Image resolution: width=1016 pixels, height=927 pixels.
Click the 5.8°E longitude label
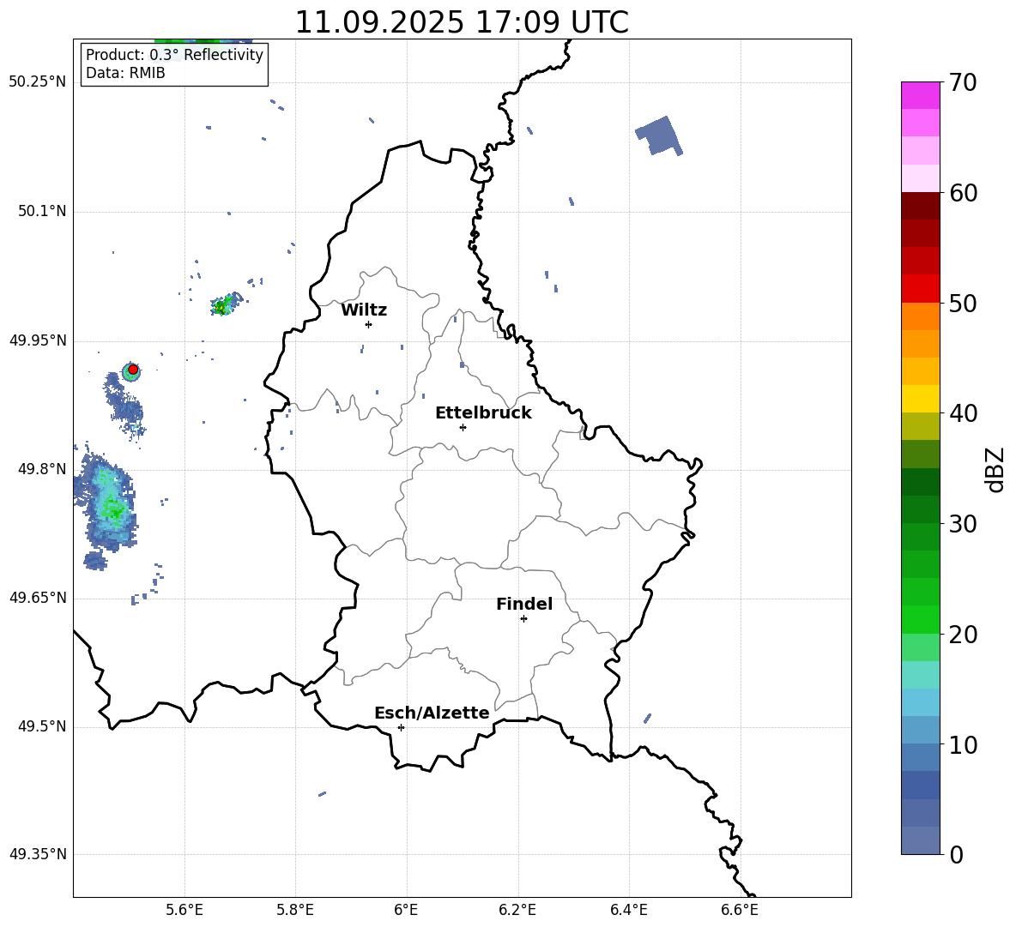tap(295, 910)
